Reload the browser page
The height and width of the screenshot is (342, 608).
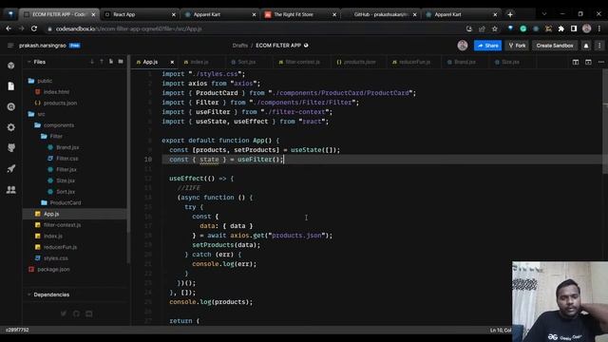pos(34,28)
